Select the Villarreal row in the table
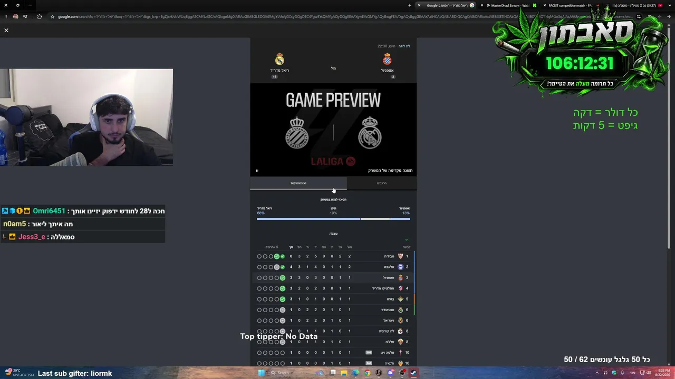Image resolution: width=675 pixels, height=379 pixels. (333, 321)
